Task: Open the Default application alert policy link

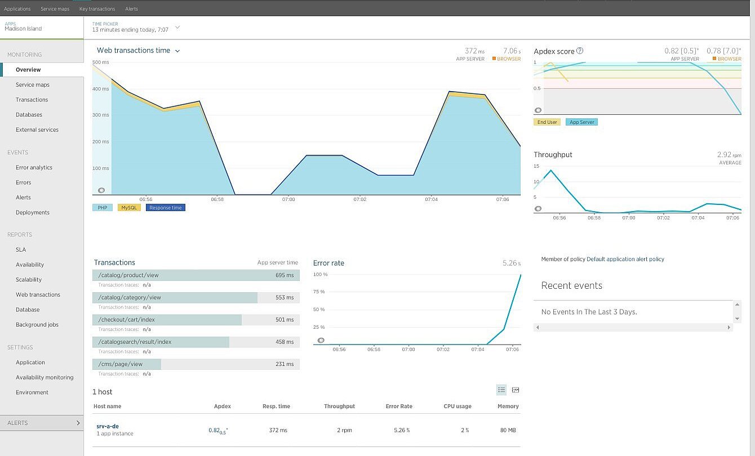Action: click(x=625, y=260)
